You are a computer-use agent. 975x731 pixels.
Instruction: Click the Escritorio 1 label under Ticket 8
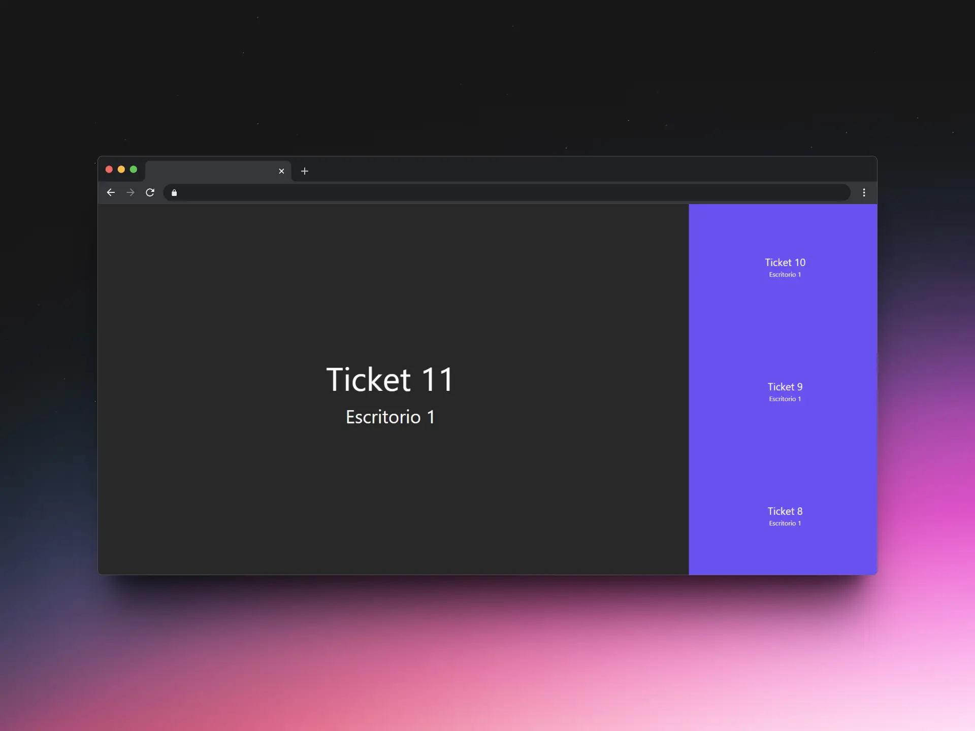pos(784,523)
